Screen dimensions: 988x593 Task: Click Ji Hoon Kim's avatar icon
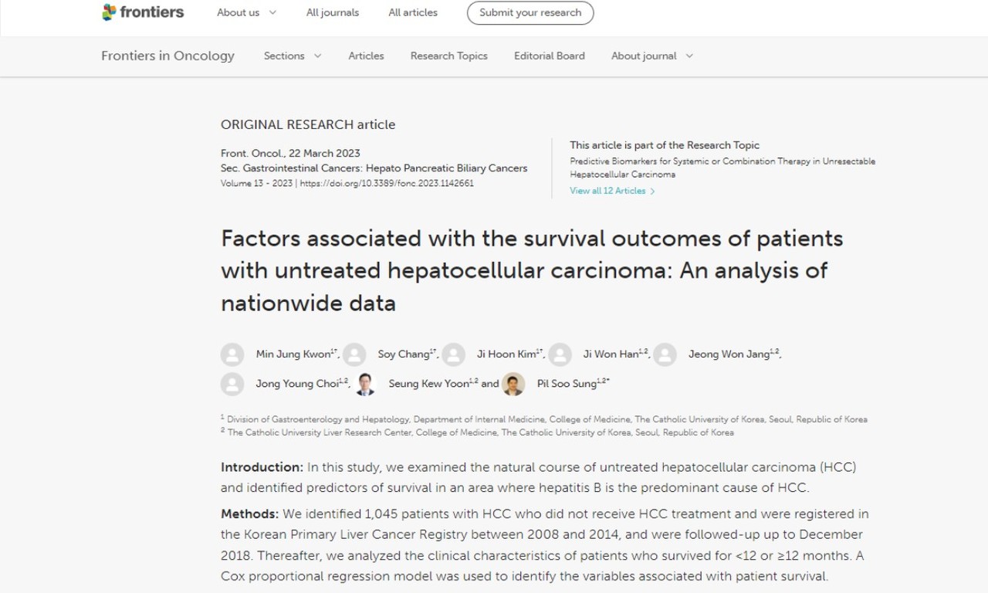454,354
